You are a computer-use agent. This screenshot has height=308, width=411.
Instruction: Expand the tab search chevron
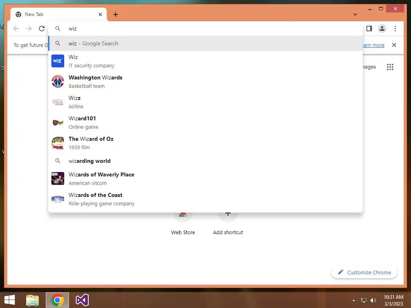(x=355, y=14)
